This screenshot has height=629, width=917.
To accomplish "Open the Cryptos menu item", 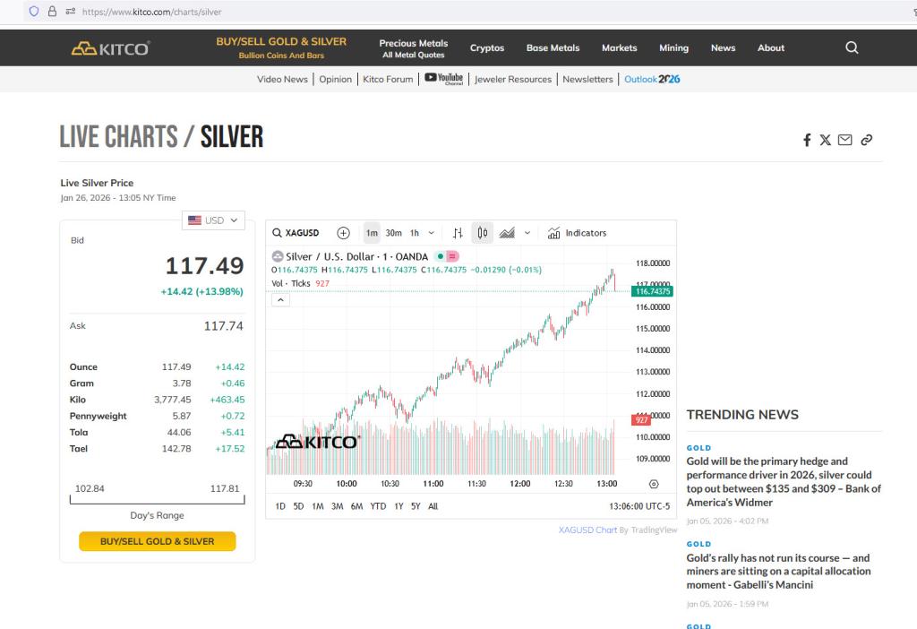I will (487, 48).
